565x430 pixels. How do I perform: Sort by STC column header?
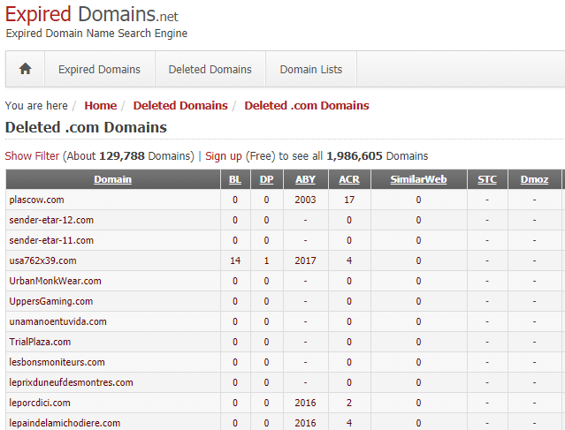pyautogui.click(x=486, y=179)
